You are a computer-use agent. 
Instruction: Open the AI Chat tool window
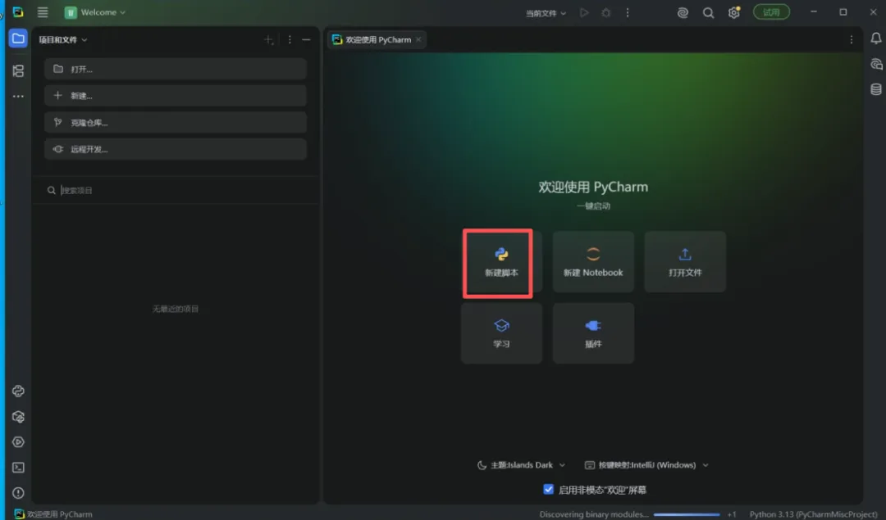(876, 64)
